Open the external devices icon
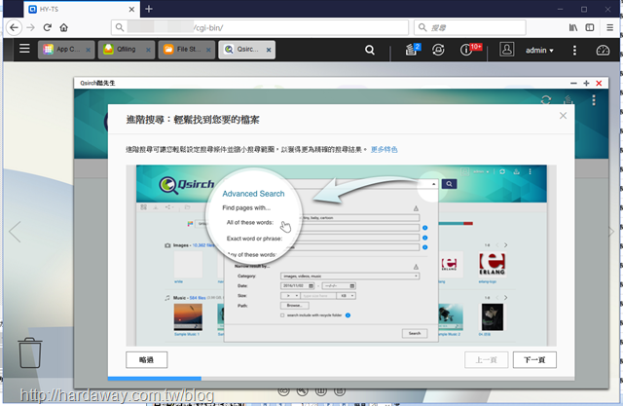623x406 pixels. point(438,50)
